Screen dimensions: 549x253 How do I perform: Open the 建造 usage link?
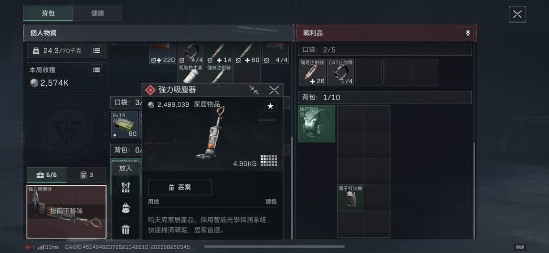point(271,202)
